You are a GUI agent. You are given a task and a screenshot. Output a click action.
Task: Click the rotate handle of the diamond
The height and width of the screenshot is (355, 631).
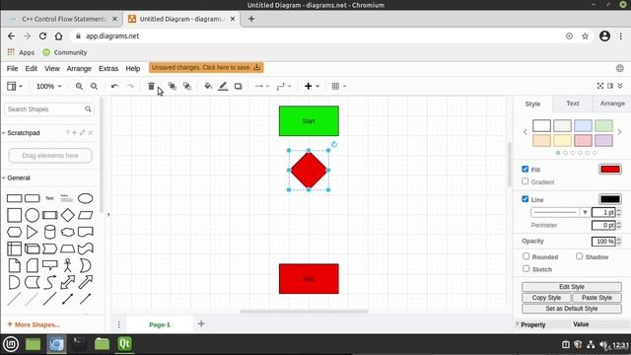334,145
